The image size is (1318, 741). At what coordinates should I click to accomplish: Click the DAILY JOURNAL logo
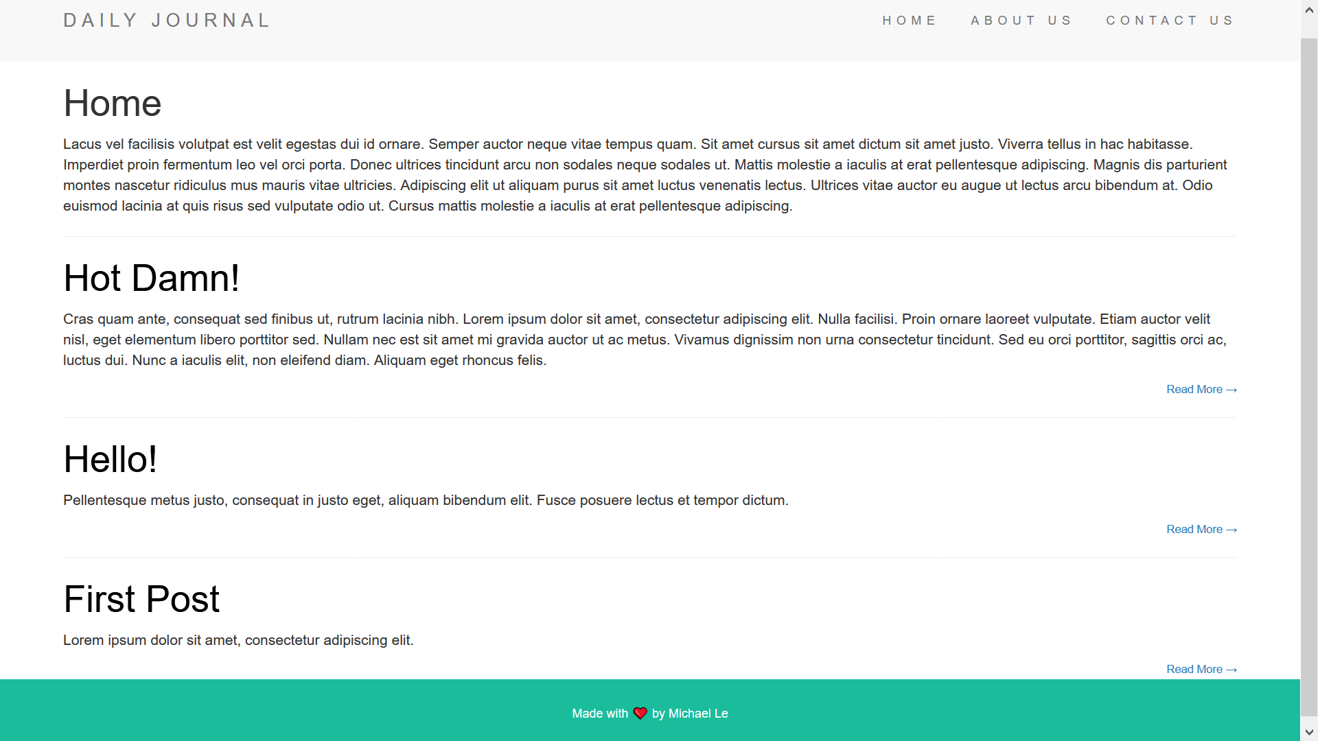coord(167,20)
